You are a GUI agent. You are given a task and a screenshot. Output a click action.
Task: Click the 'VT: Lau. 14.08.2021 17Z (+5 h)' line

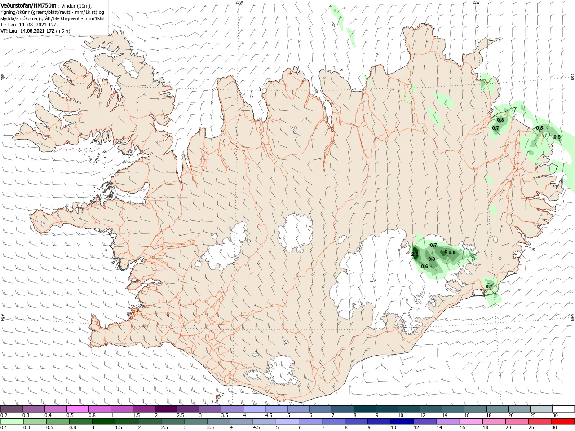pyautogui.click(x=35, y=31)
